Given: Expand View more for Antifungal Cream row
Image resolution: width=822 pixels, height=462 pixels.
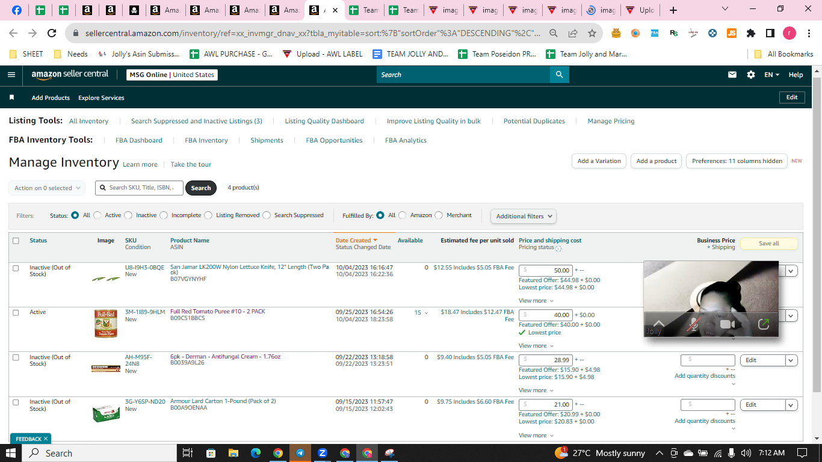Looking at the screenshot, I should pyautogui.click(x=536, y=390).
